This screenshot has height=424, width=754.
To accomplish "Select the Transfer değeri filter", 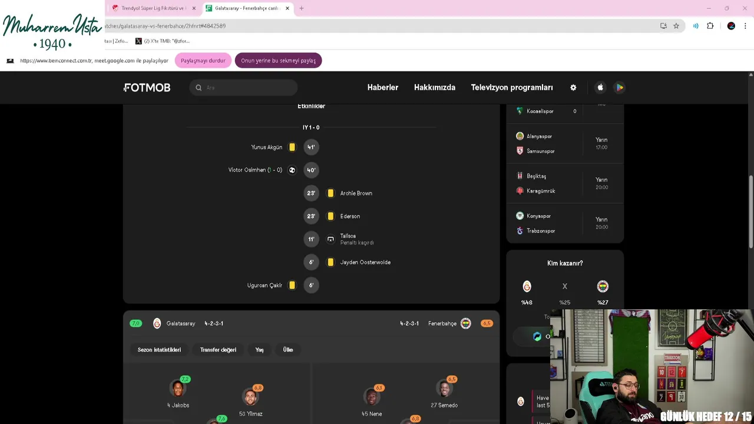I will [218, 350].
